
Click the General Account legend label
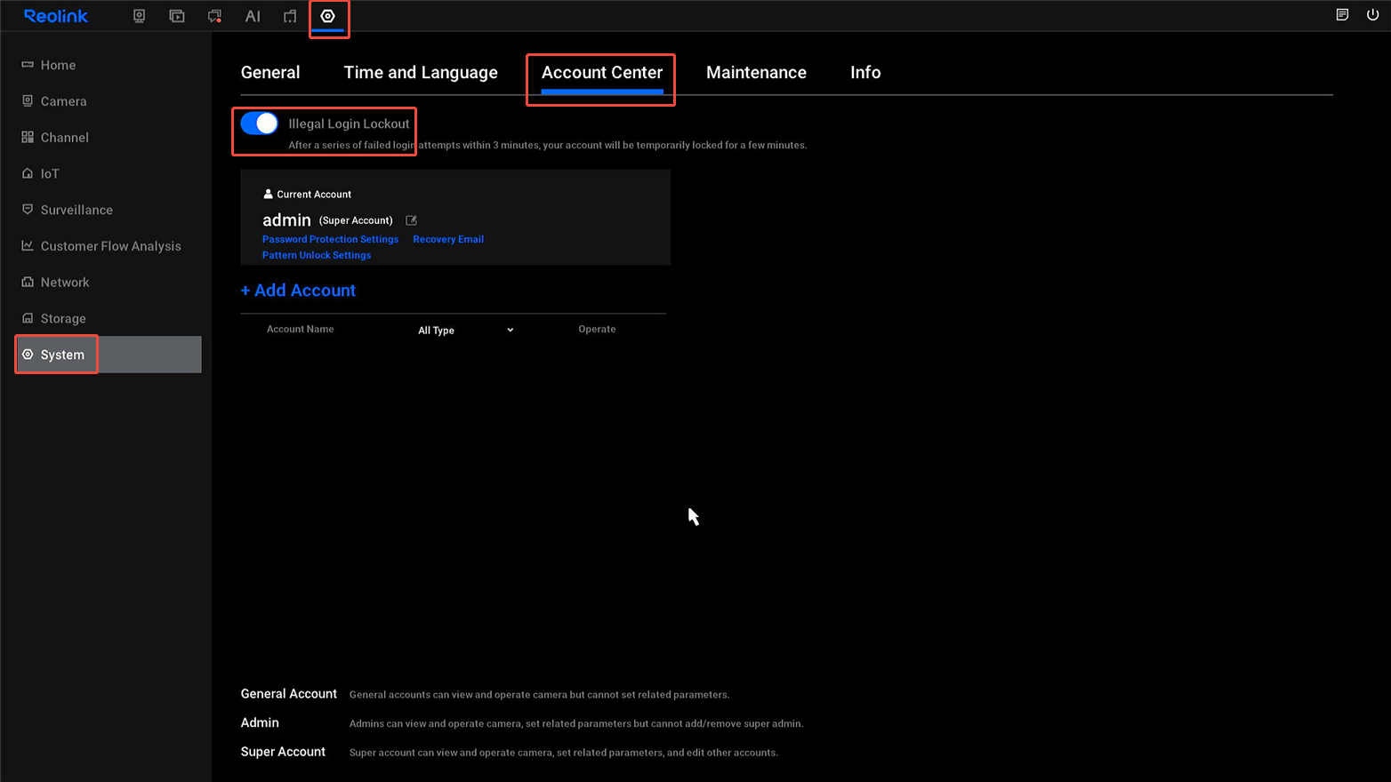pyautogui.click(x=289, y=694)
